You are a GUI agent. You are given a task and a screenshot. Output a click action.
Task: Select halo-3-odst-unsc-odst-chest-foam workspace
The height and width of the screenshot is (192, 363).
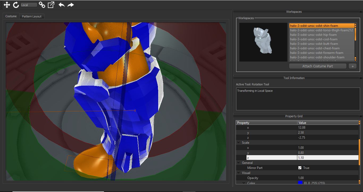(322, 48)
